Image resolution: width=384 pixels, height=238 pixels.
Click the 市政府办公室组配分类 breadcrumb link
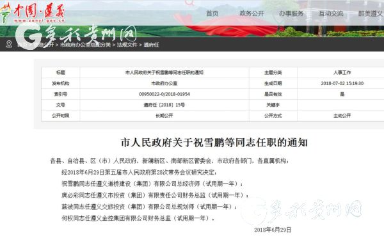tap(85, 45)
